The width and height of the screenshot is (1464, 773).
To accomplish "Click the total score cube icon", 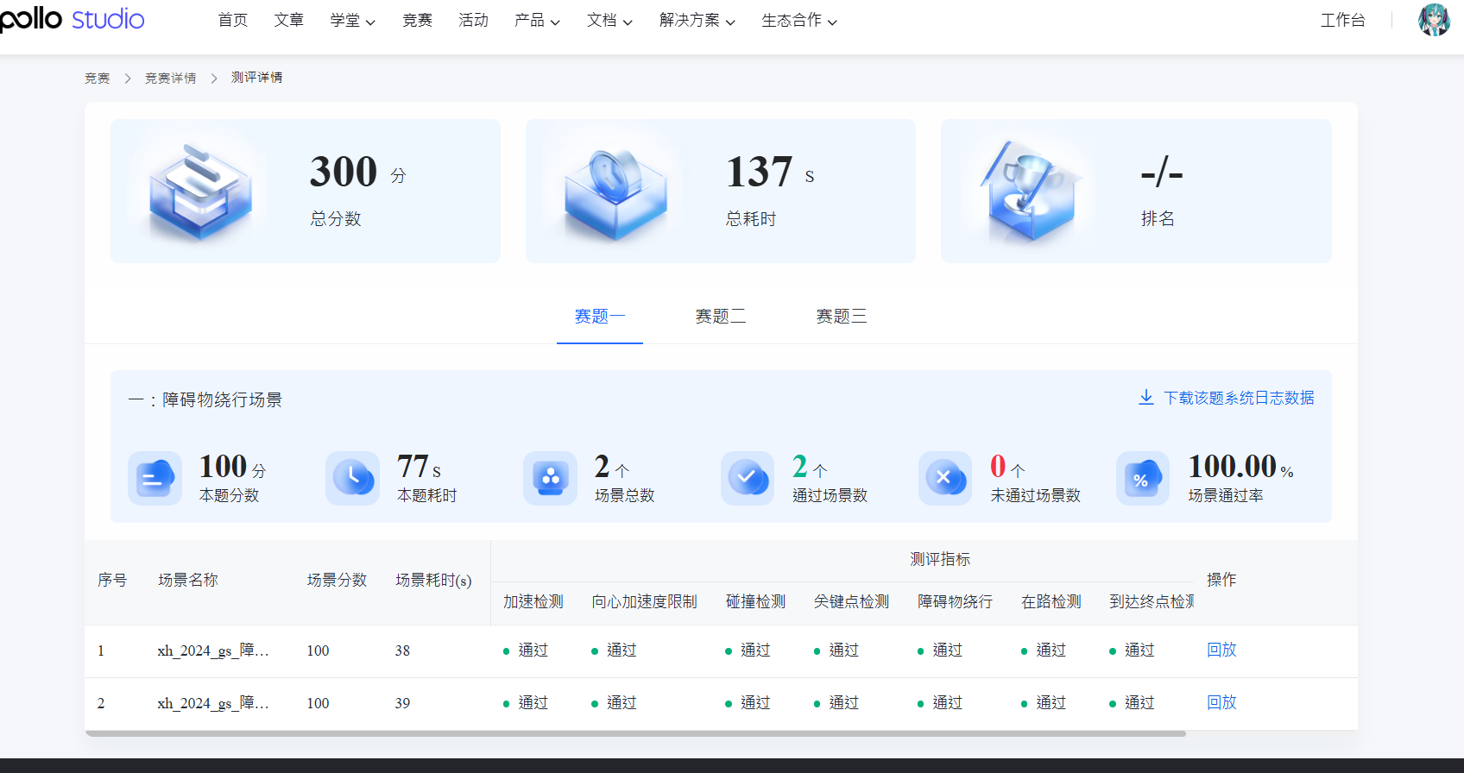I will tap(200, 192).
